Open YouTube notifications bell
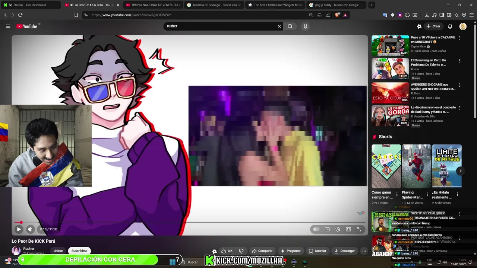 (x=450, y=26)
